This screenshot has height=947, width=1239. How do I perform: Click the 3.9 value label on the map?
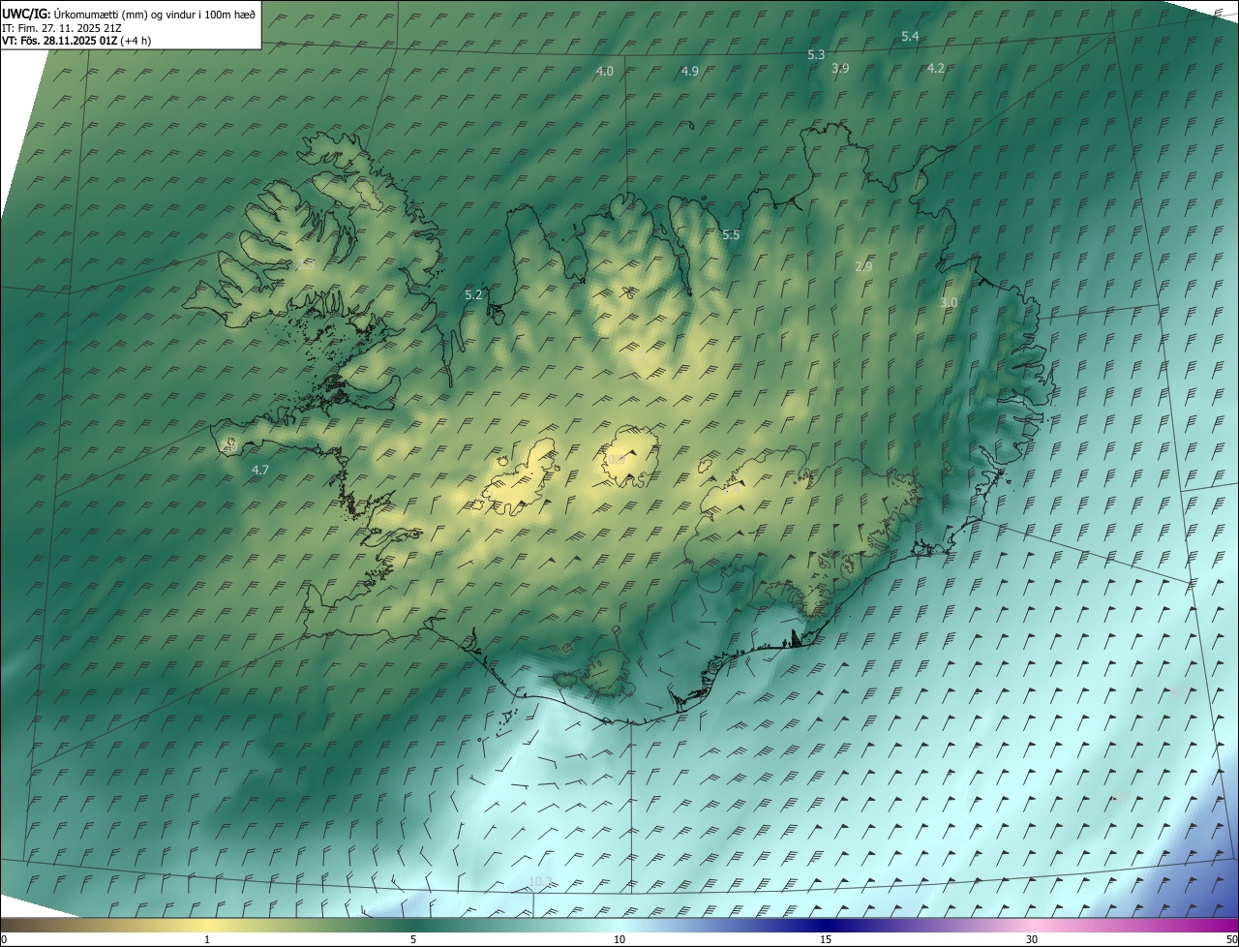pos(840,69)
